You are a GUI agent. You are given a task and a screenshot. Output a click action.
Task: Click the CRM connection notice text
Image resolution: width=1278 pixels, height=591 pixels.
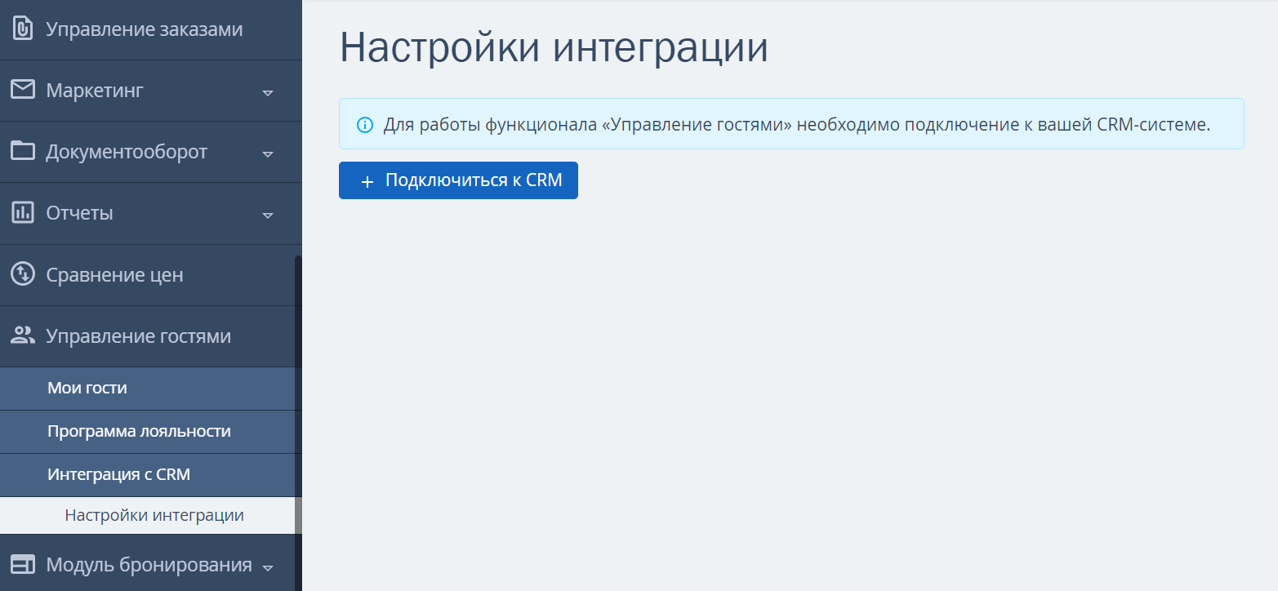click(797, 126)
